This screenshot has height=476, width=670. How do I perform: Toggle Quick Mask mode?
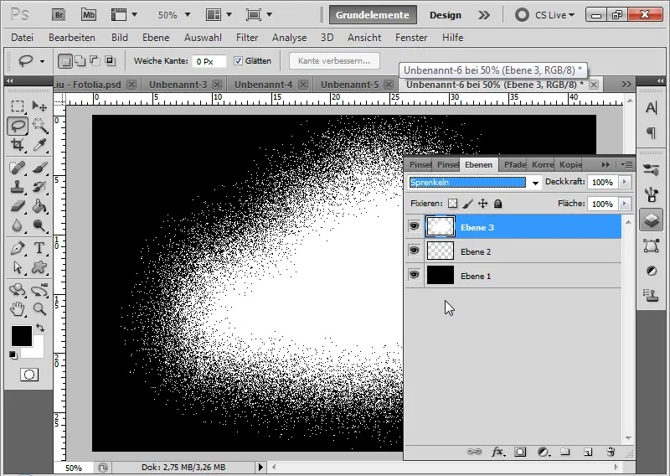(x=29, y=375)
